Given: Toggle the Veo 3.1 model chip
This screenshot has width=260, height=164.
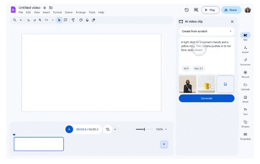Looking at the screenshot, I should point(198,69).
